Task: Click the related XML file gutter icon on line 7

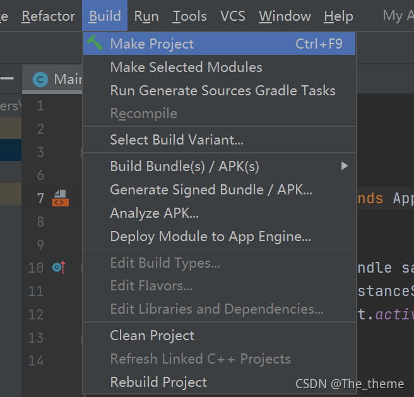Action: point(61,198)
